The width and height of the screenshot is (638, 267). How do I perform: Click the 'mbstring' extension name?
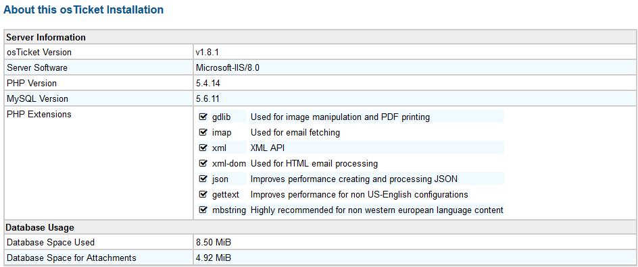(229, 210)
